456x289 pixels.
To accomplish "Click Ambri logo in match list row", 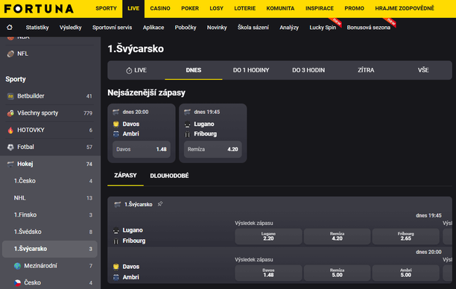I will click(x=116, y=277).
